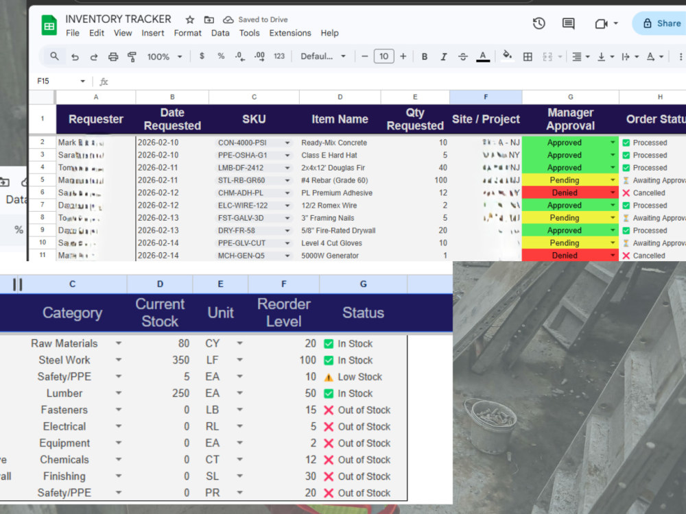Open SKU dropdown for CON-4000-PSI
This screenshot has height=514, width=686.
point(287,143)
